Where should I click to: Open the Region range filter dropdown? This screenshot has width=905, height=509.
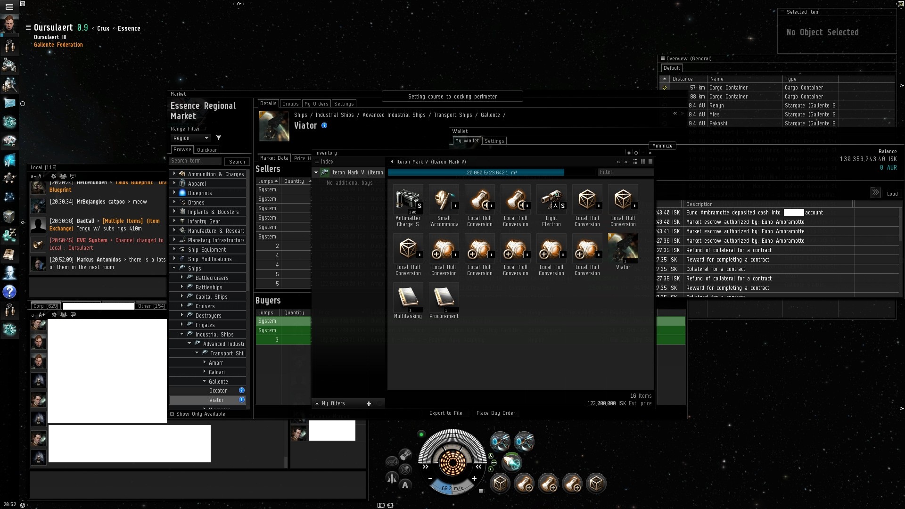click(190, 138)
